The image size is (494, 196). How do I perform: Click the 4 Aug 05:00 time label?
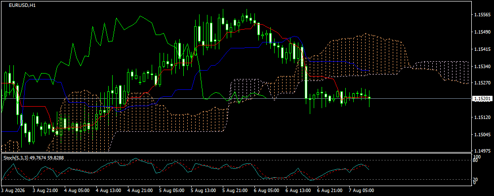click(x=78, y=191)
